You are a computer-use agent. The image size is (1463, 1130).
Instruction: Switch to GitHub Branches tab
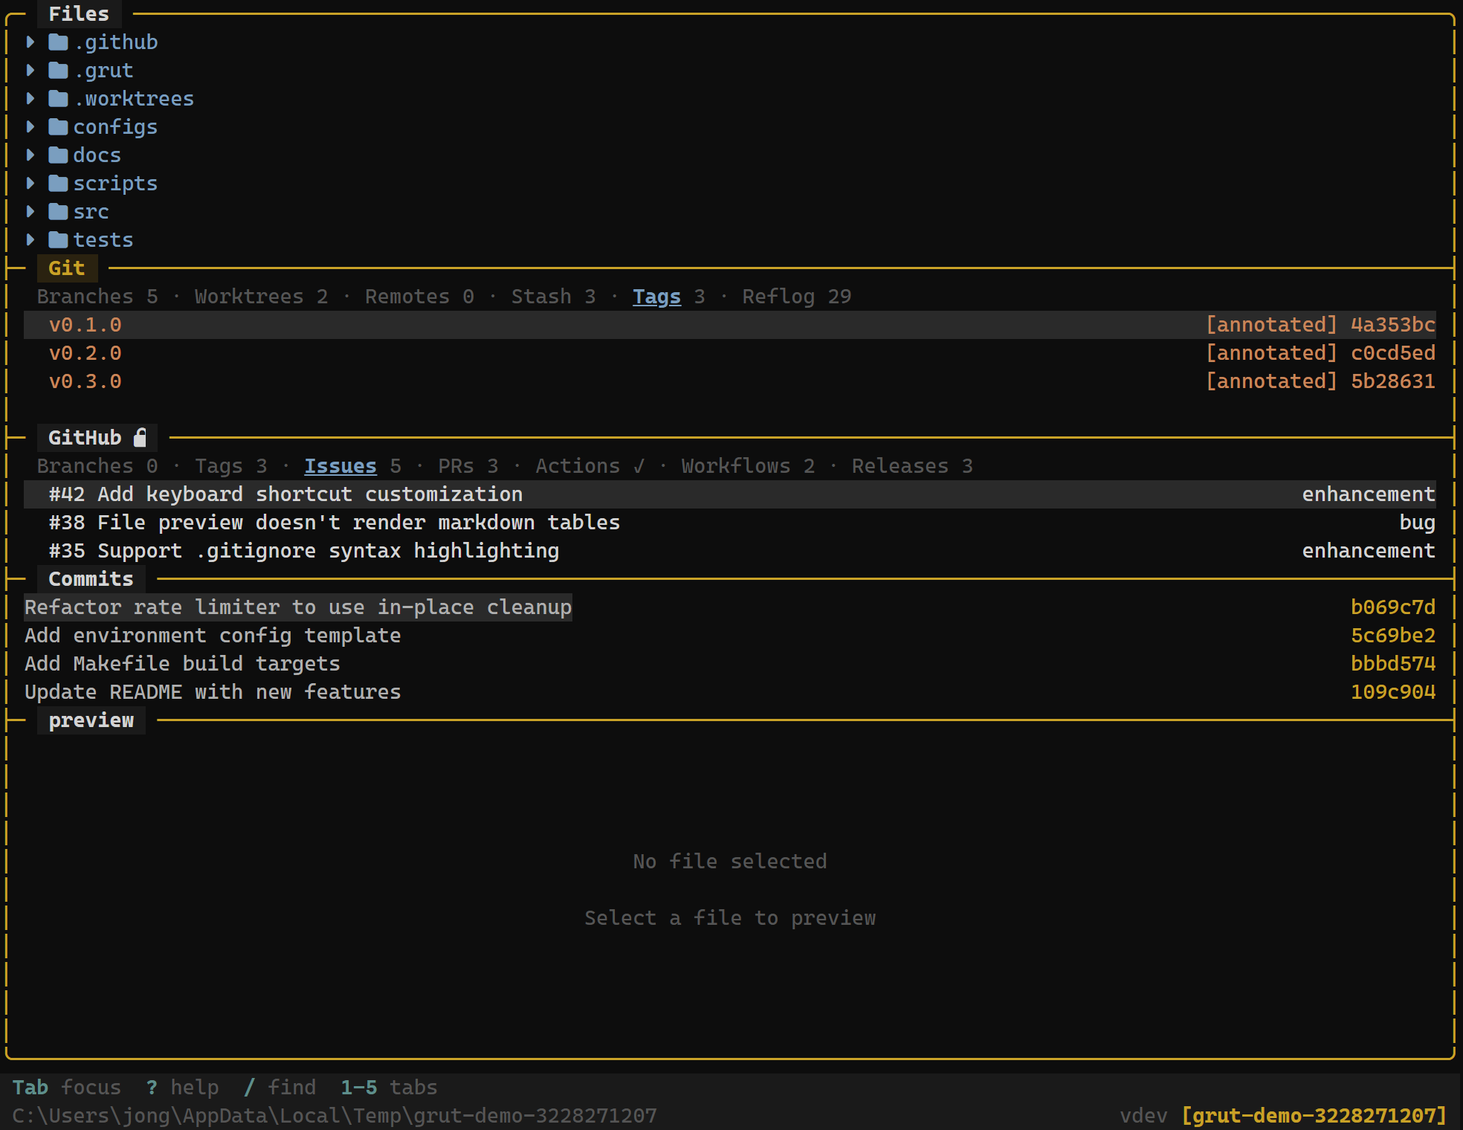(x=97, y=466)
